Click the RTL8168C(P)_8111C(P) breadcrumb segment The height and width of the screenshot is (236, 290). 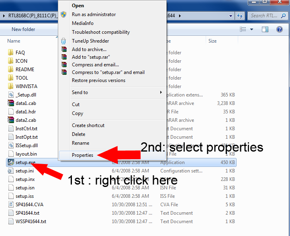32,16
